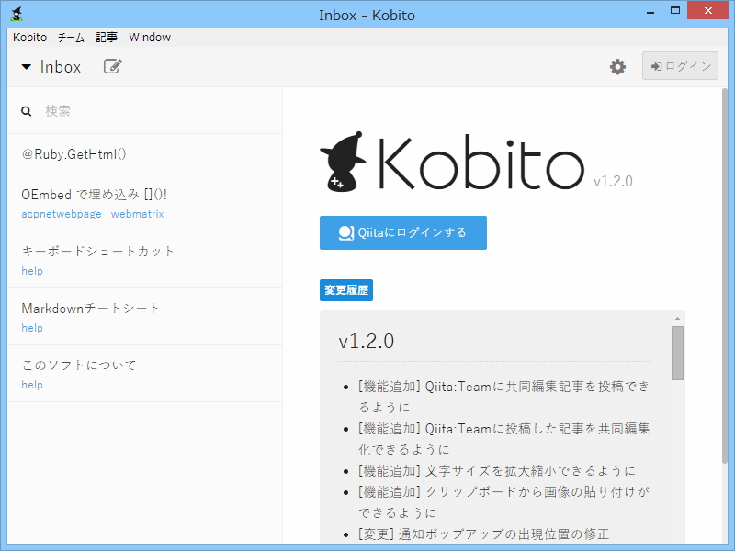Viewport: 735px width, 551px height.
Task: Click inside the 検索 search field
Action: click(x=110, y=110)
